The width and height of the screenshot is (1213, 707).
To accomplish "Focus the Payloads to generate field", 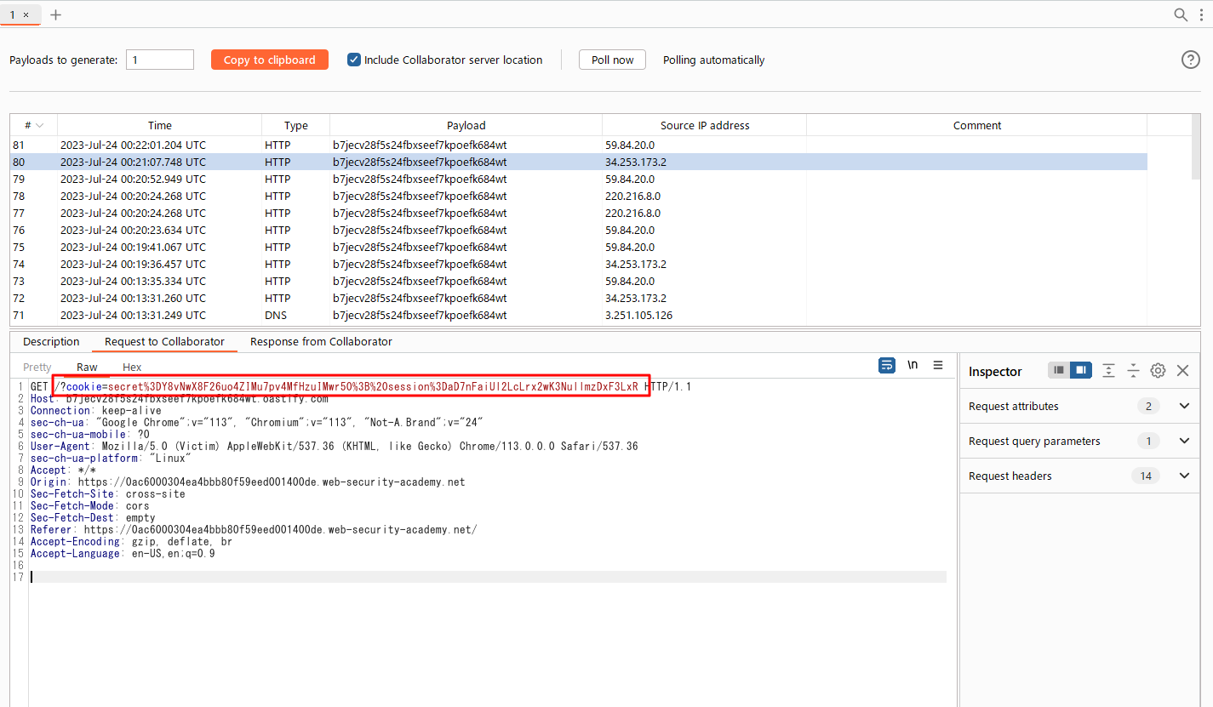I will [x=160, y=60].
